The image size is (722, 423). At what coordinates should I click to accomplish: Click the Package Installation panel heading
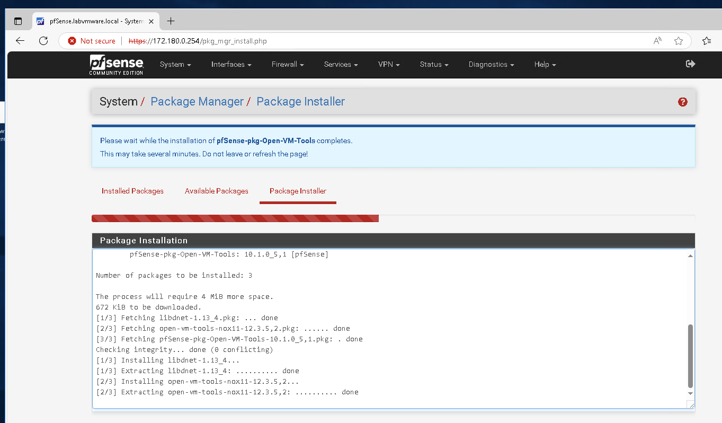pos(393,240)
